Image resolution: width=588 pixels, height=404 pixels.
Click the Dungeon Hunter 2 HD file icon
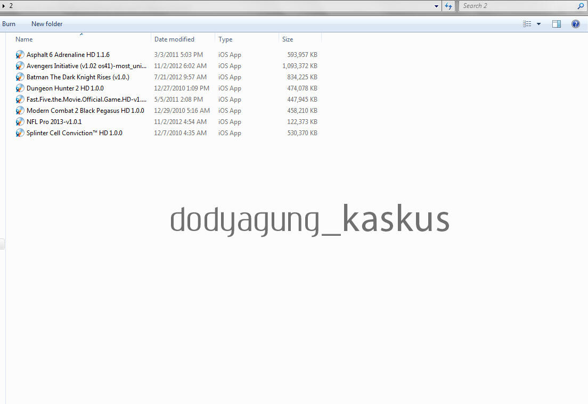pos(20,88)
